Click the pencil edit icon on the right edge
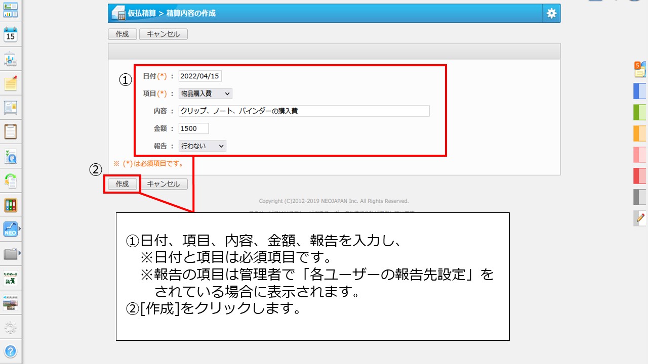Image resolution: width=648 pixels, height=364 pixels. [x=640, y=218]
